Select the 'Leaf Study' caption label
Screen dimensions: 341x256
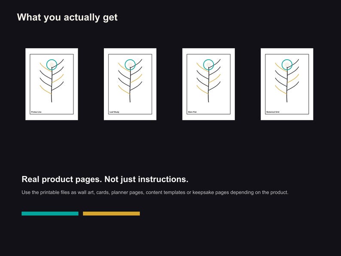tap(114, 112)
